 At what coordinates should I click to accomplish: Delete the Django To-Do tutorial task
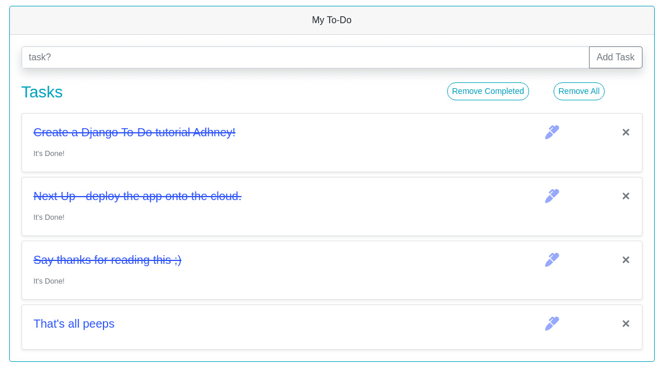tap(626, 132)
